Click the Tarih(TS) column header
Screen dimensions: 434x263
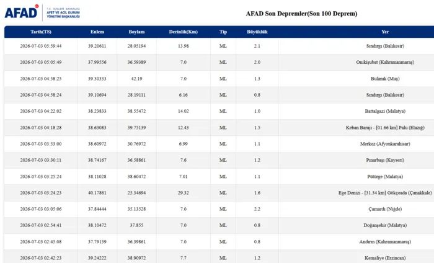click(x=41, y=32)
